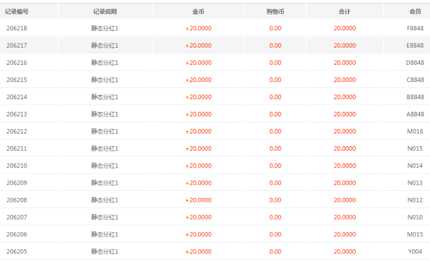Click the 0.00 shopping coin for record 206206
The height and width of the screenshot is (262, 430).
point(275,234)
